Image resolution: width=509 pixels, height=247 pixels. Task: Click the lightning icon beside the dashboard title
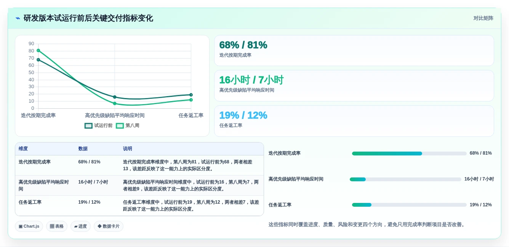click(x=18, y=18)
